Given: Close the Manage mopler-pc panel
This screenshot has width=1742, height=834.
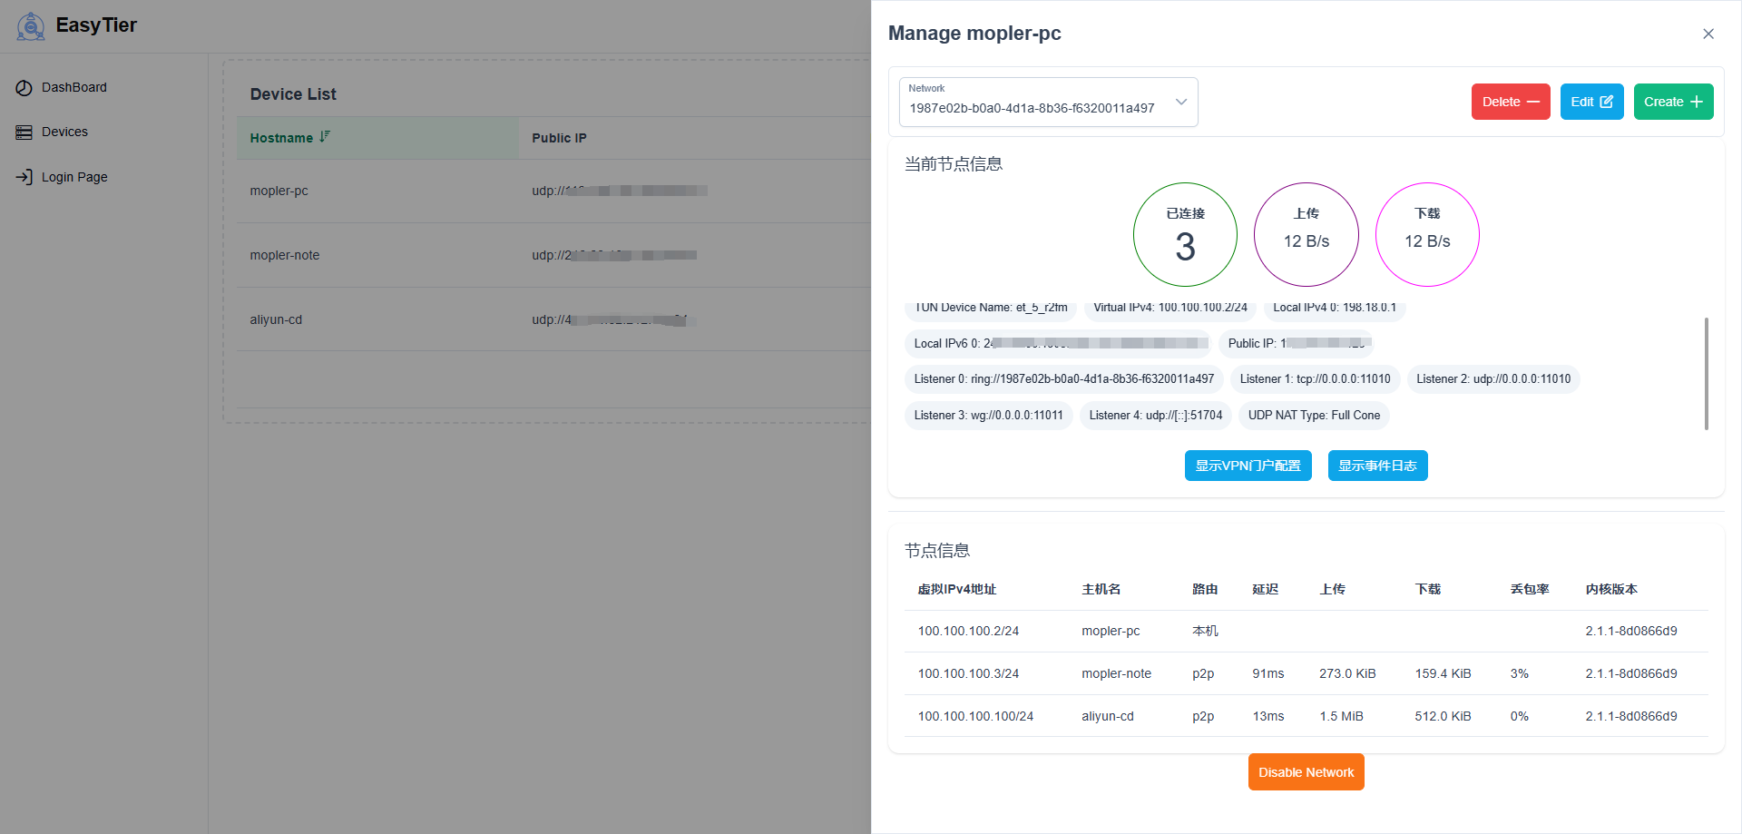Looking at the screenshot, I should coord(1708,34).
